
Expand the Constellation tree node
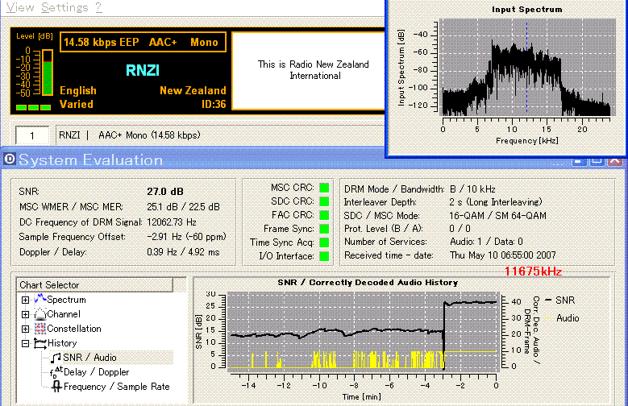pos(25,329)
